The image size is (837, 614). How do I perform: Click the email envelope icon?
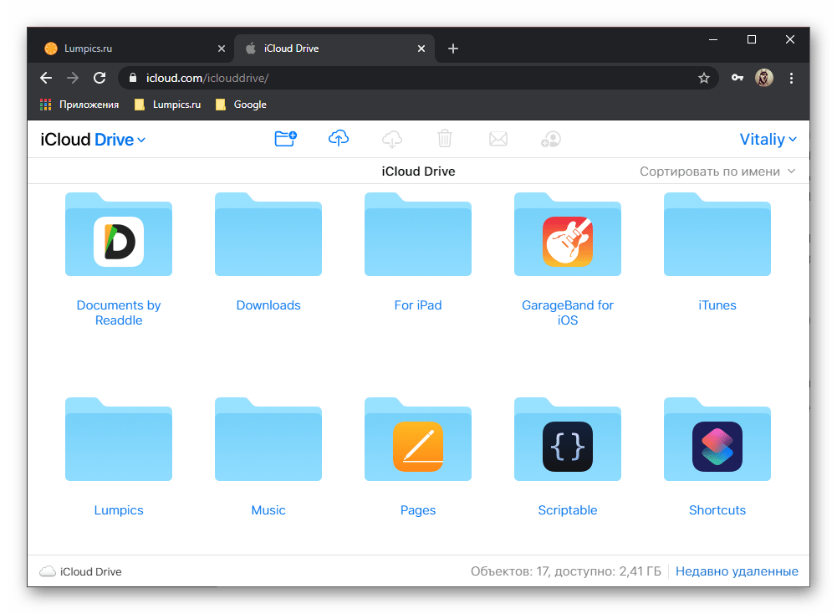click(x=498, y=139)
